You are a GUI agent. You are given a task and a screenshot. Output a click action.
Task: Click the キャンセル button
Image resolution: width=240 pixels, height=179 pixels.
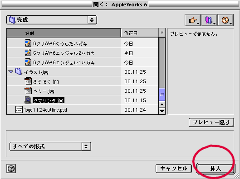pyautogui.click(x=174, y=169)
